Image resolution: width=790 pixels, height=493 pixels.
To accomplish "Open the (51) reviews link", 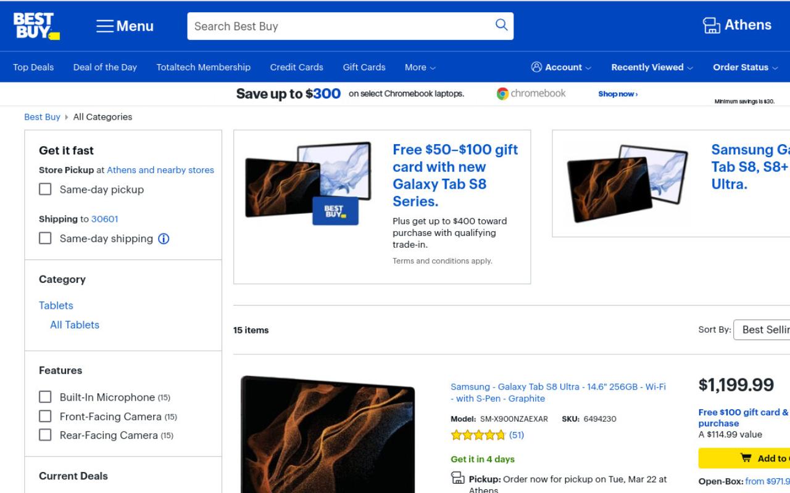I will click(x=516, y=435).
